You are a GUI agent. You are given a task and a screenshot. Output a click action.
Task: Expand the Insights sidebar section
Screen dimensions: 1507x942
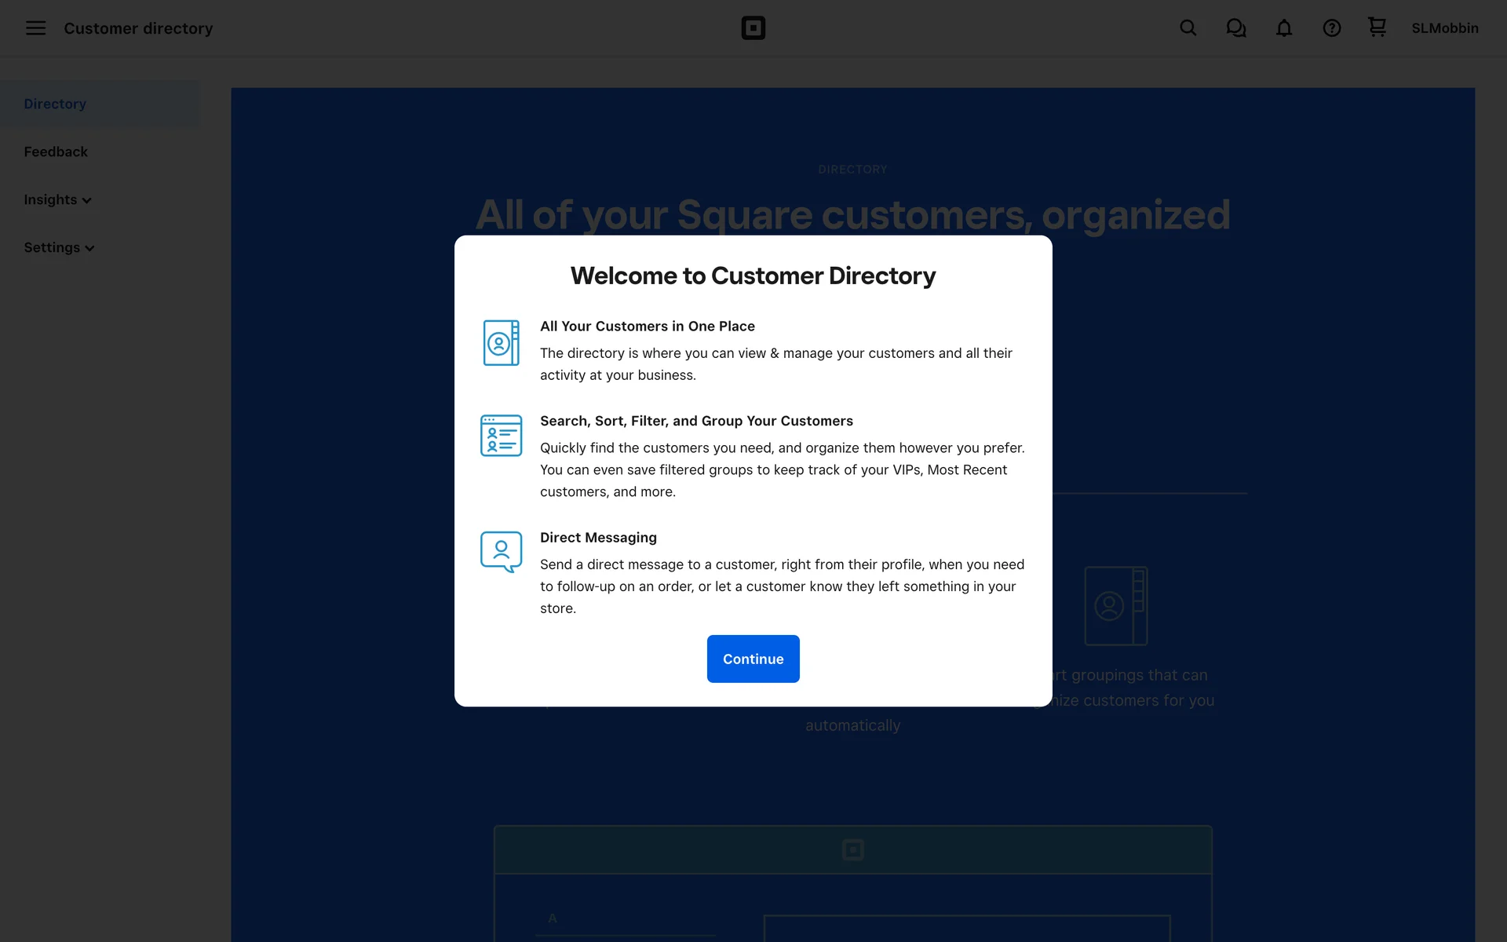pyautogui.click(x=57, y=200)
